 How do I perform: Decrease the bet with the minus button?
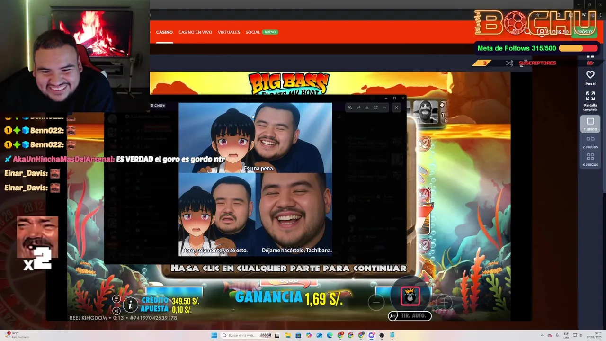tap(376, 302)
